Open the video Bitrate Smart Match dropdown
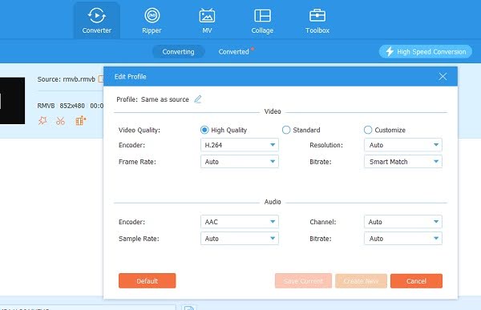Screen dimensions: 481x310 tap(403, 162)
